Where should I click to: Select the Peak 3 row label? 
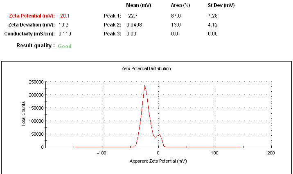tap(112, 33)
